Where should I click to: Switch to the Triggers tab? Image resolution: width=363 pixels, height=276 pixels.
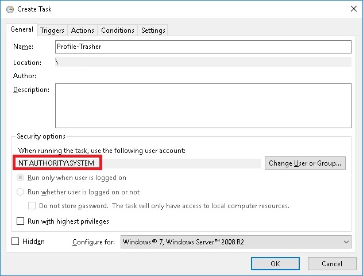coord(52,30)
